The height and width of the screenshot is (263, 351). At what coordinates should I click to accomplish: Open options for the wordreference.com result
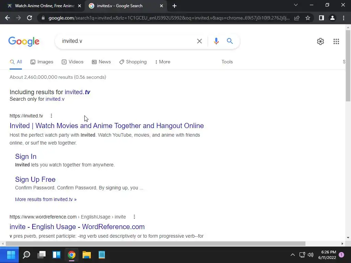coord(134,217)
